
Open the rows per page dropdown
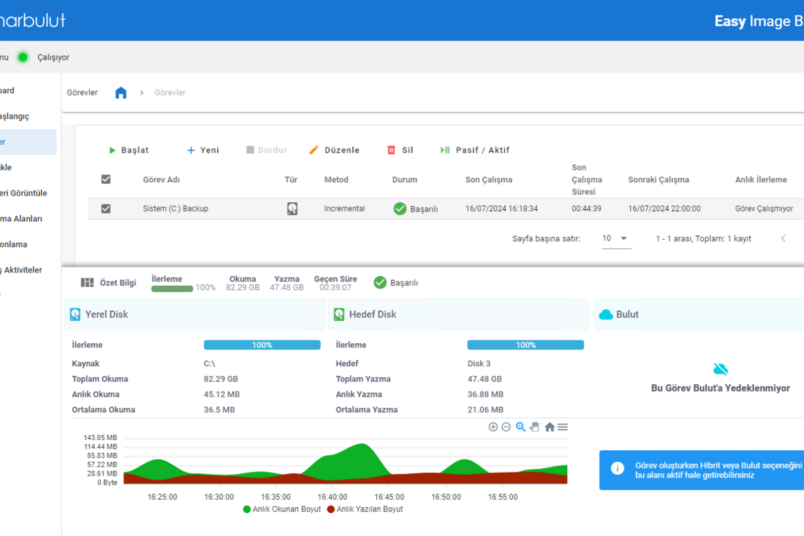[615, 239]
